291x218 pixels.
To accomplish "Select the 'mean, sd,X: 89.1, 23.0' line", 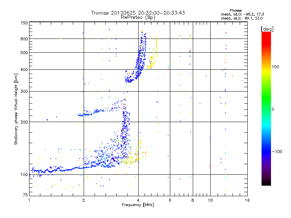I will [x=242, y=18].
